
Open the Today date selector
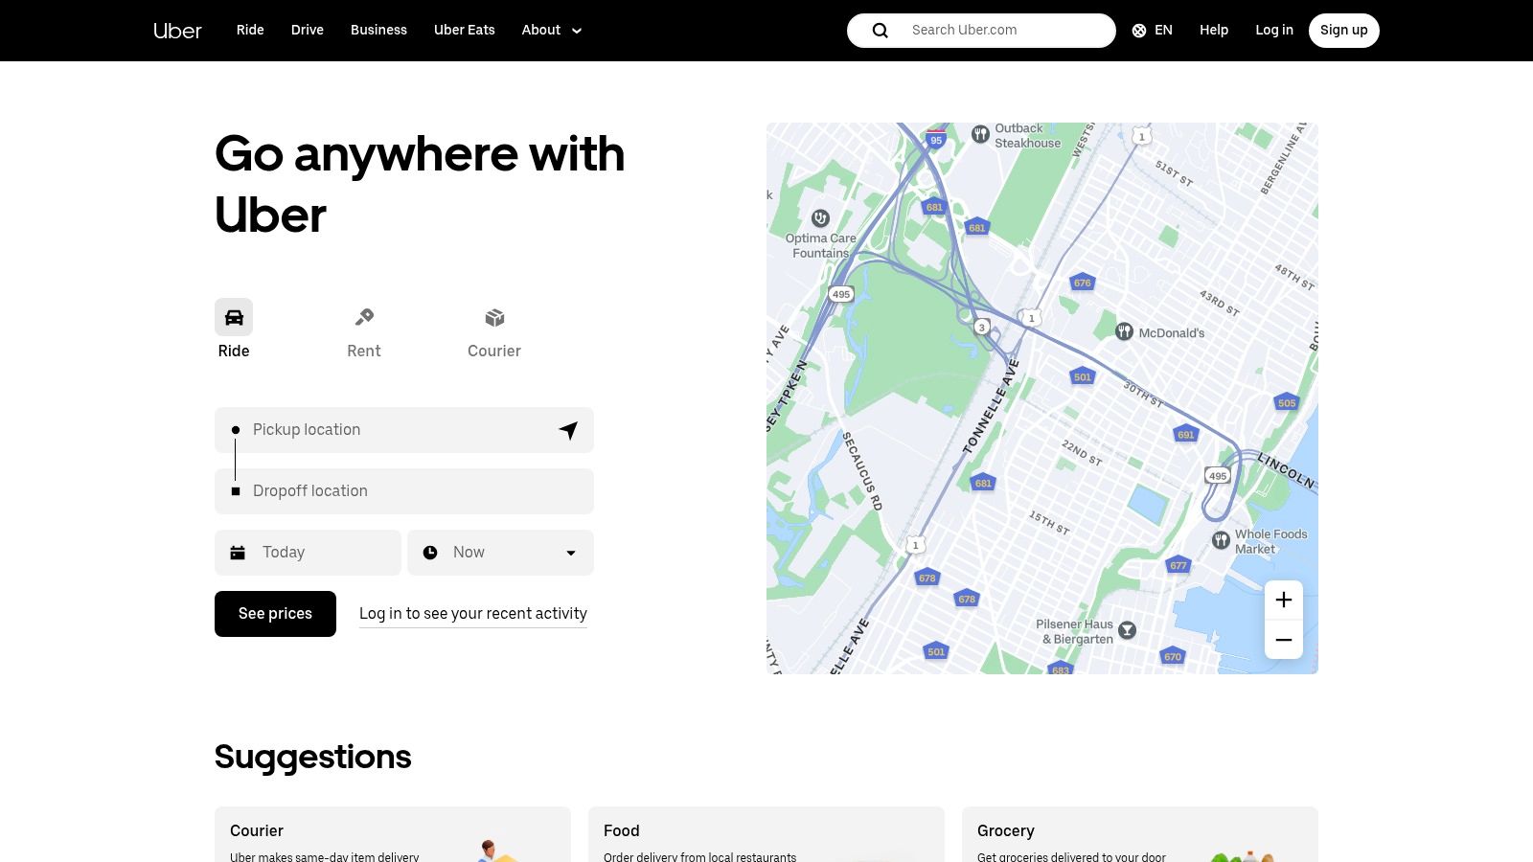308,552
